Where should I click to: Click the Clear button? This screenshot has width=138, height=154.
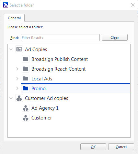point(115,37)
